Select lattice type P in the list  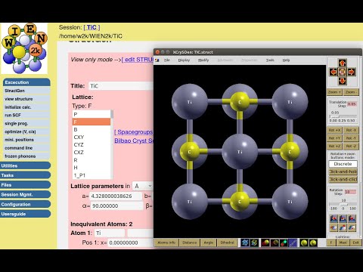pos(92,114)
